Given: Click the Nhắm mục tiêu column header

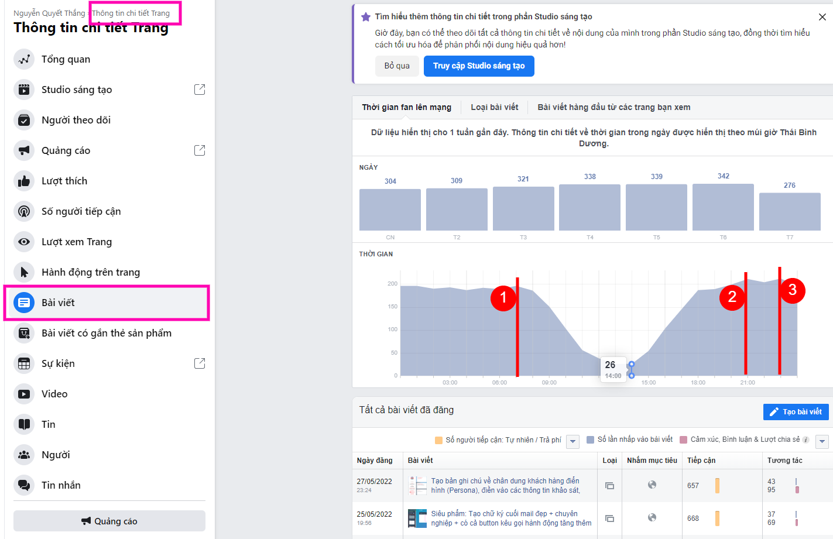Looking at the screenshot, I should coord(652,461).
